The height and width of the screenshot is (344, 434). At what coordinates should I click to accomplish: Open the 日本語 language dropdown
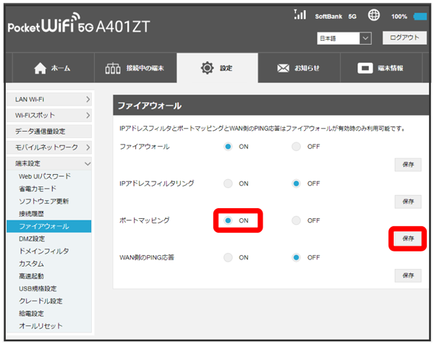344,38
